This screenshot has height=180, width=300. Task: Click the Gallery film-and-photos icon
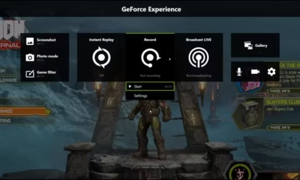pyautogui.click(x=248, y=45)
